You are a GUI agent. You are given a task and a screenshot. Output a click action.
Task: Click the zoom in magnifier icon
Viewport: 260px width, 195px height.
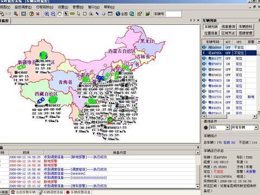47,14
